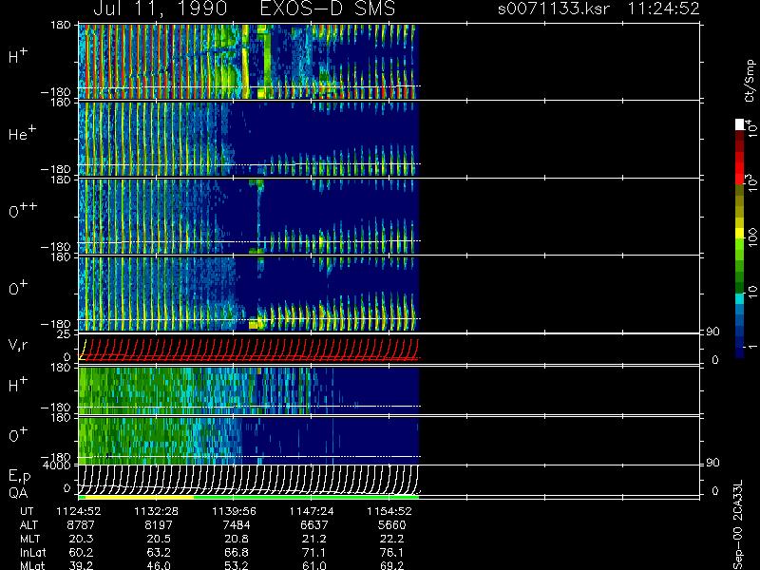Click the "QA" row label

18,493
